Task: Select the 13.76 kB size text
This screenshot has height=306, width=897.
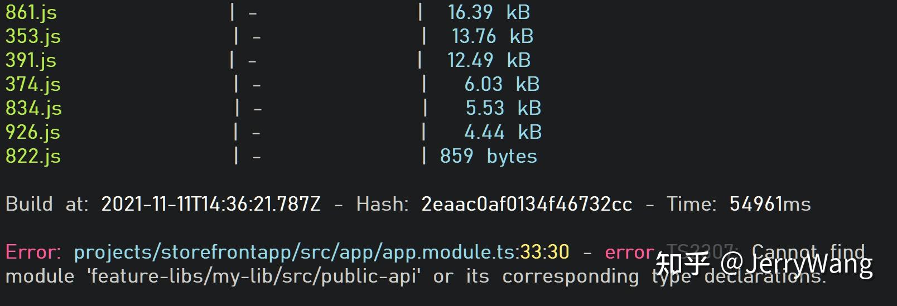Action: (493, 36)
